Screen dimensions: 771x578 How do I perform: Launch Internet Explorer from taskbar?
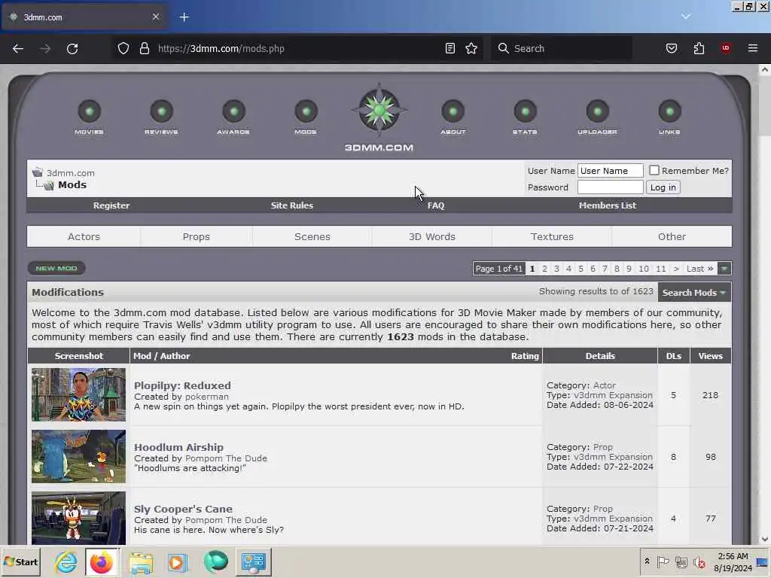66,561
